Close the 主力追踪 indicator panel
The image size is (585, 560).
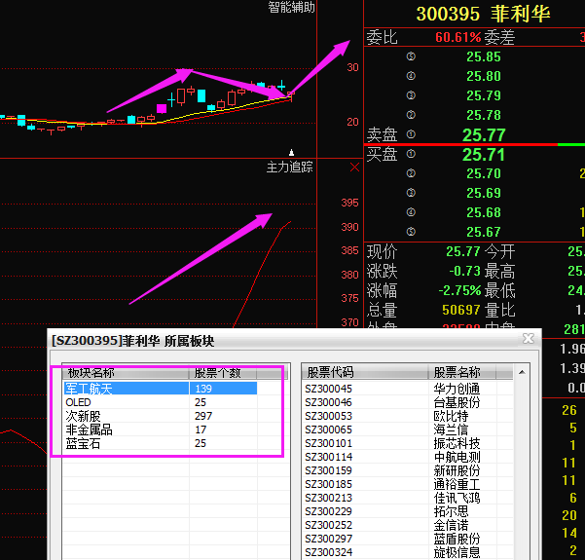tap(354, 168)
